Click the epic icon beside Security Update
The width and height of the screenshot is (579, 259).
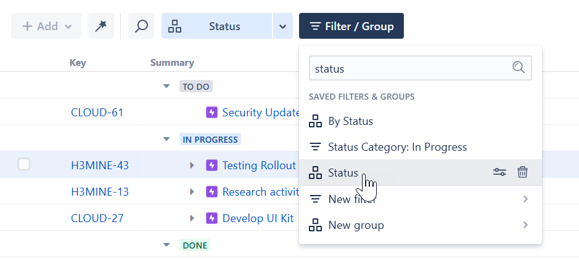211,113
